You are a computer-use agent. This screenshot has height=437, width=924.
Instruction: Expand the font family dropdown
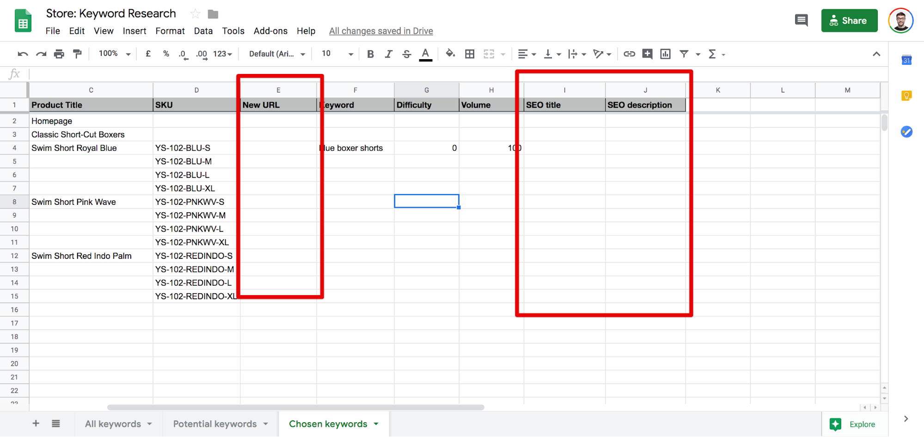[x=277, y=54]
